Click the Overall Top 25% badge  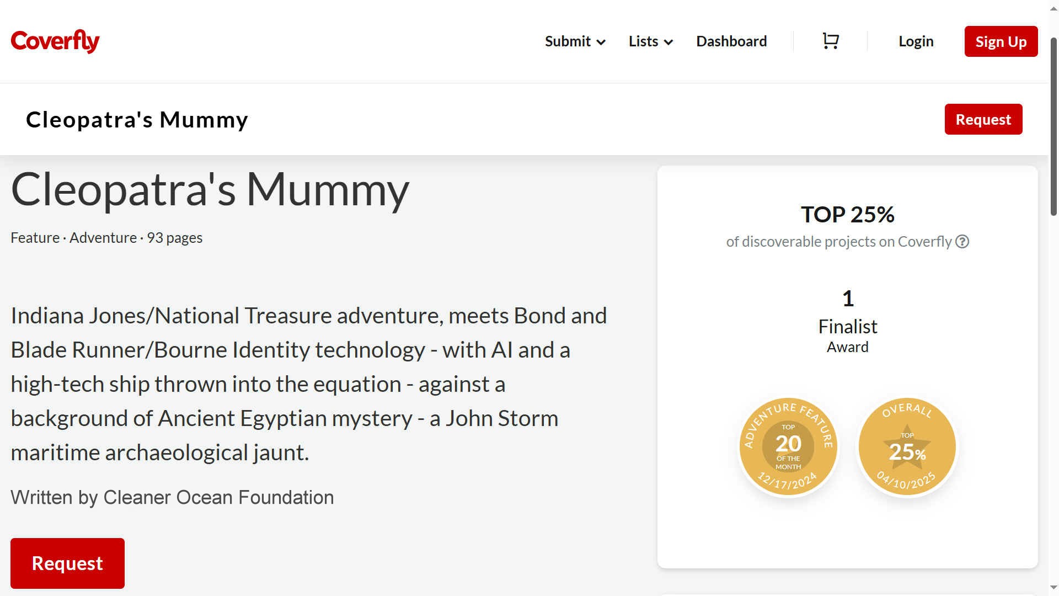click(907, 446)
